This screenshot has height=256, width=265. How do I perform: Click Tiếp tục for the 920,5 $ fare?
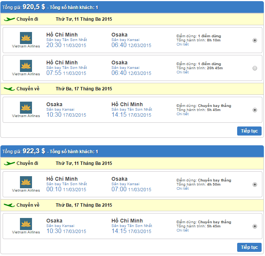pos(249,131)
